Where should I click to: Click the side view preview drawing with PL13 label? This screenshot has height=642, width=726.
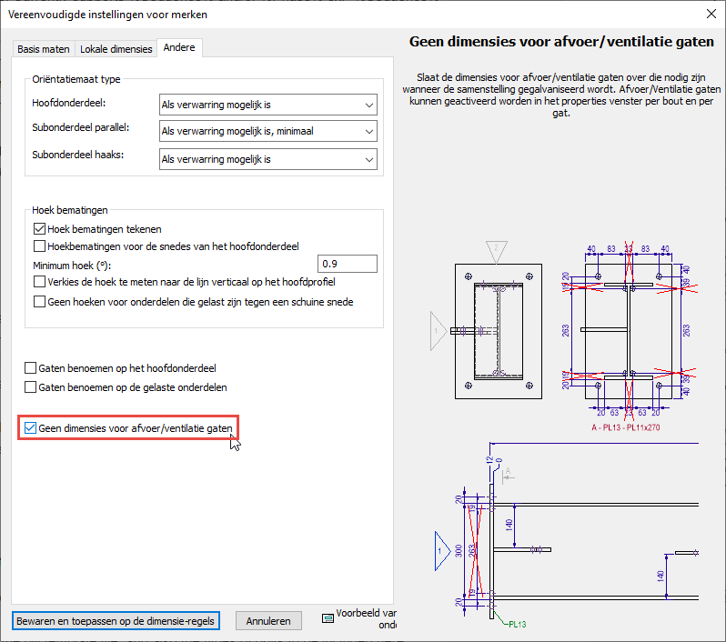(566, 535)
